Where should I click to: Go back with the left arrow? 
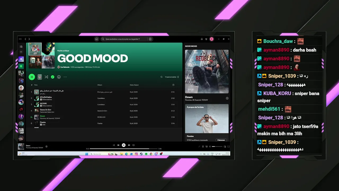(25, 39)
